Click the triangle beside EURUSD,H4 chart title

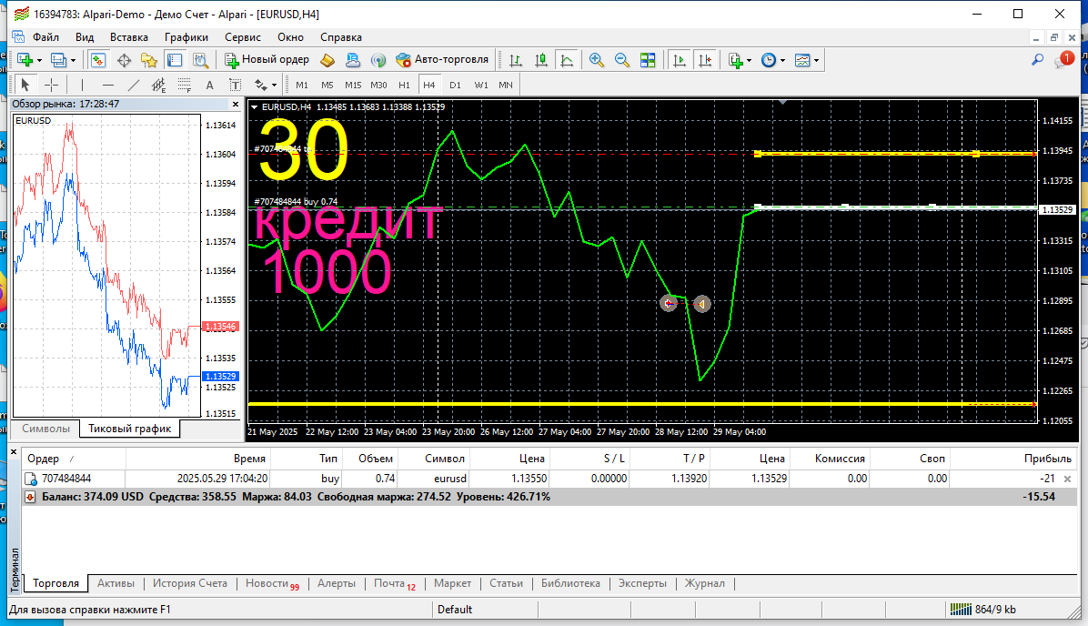coord(255,106)
